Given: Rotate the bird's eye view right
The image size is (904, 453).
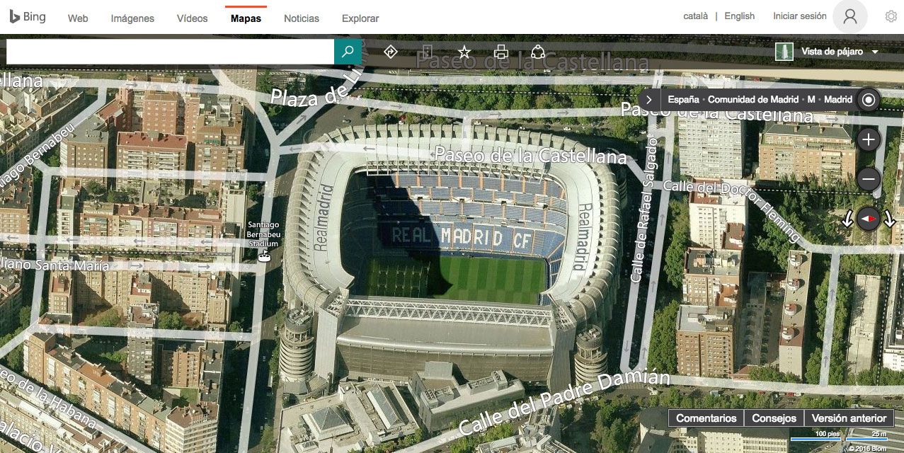Looking at the screenshot, I should point(890,219).
